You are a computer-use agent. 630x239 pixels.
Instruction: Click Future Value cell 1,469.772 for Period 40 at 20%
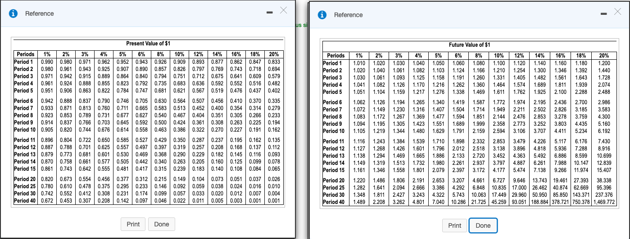[x=603, y=202]
